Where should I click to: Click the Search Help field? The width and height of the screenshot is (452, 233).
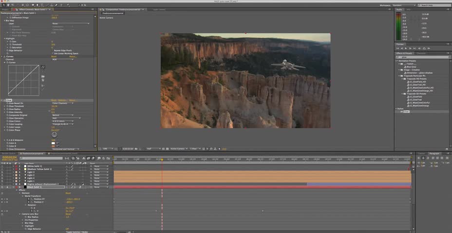coord(433,5)
